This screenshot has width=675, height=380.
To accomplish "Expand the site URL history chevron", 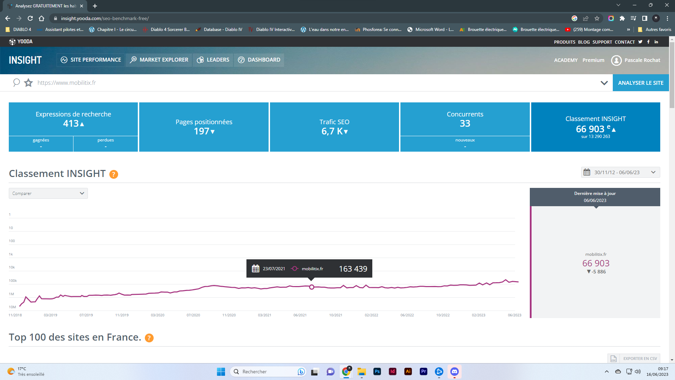I will tap(604, 83).
